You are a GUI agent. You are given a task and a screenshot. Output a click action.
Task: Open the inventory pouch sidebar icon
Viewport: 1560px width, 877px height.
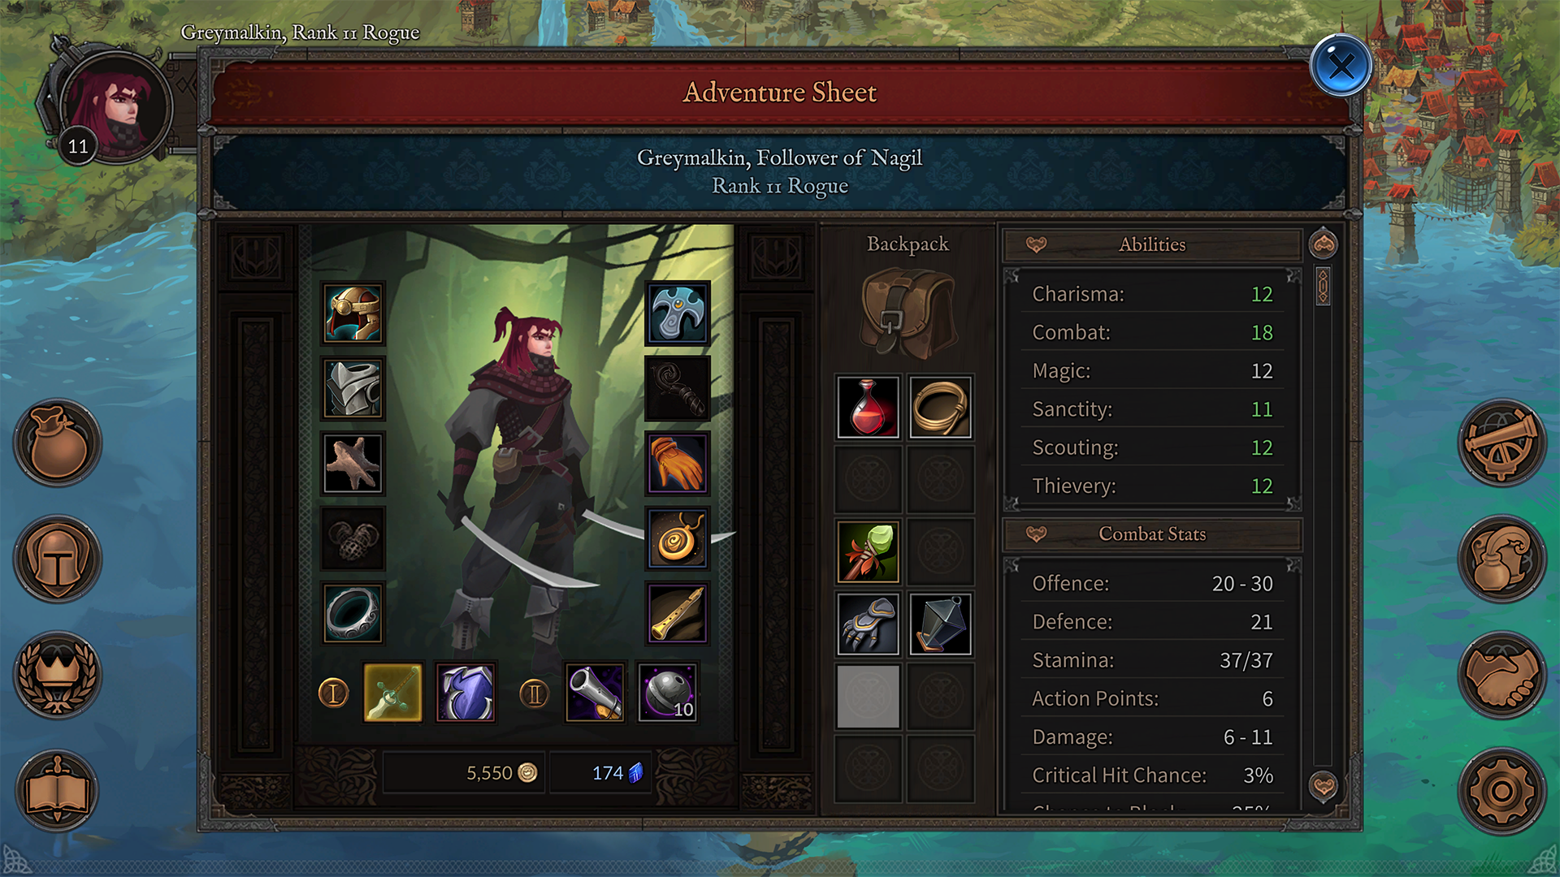[58, 443]
